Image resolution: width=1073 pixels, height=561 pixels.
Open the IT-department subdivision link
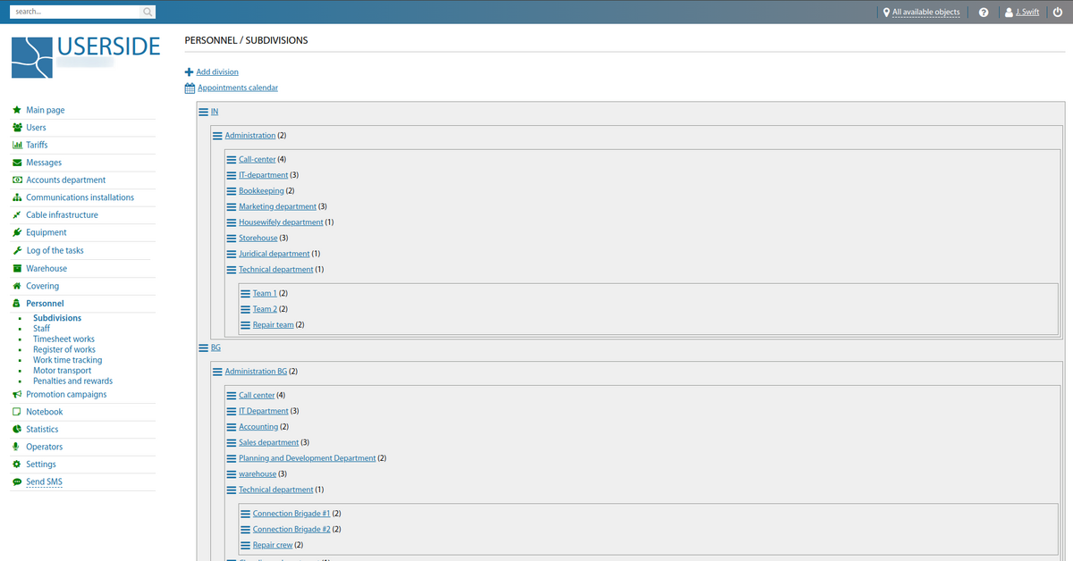click(263, 175)
